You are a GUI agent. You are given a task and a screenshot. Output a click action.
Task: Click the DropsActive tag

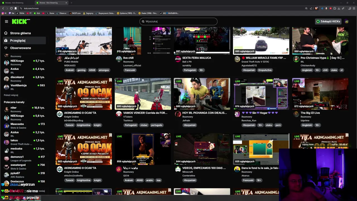point(265,70)
